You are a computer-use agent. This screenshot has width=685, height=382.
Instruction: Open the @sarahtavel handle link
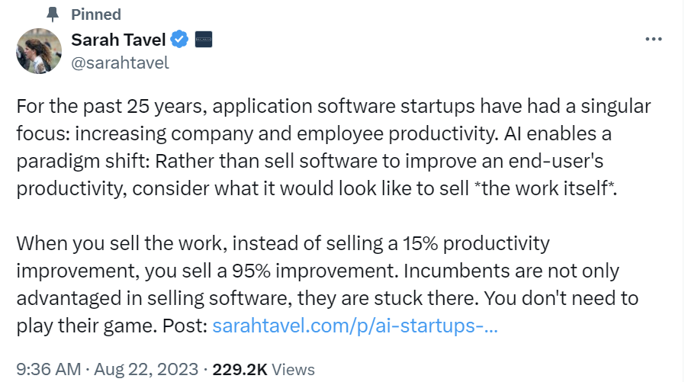120,63
